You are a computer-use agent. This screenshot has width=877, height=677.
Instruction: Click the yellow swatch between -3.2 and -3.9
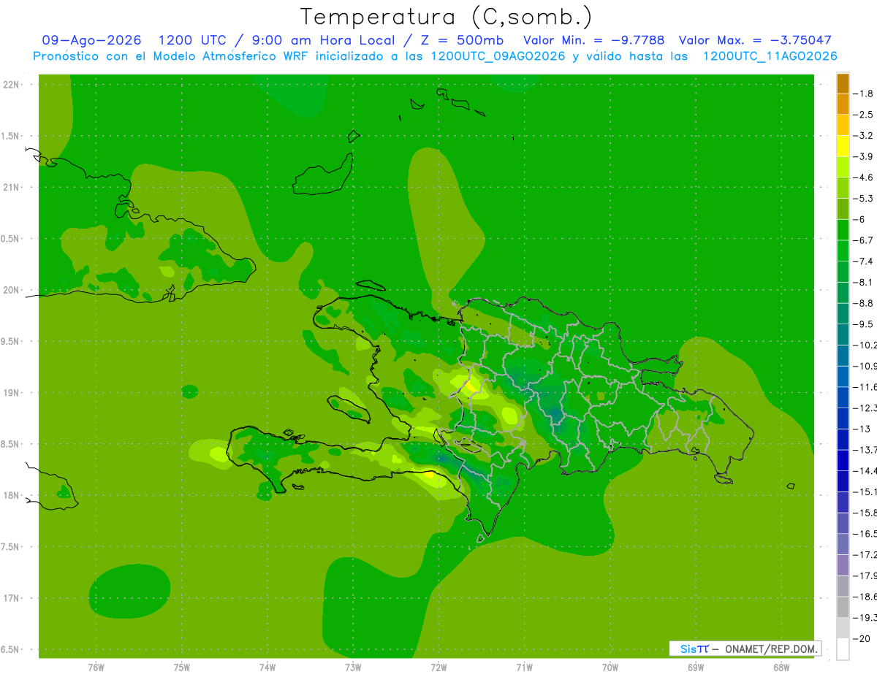[843, 146]
